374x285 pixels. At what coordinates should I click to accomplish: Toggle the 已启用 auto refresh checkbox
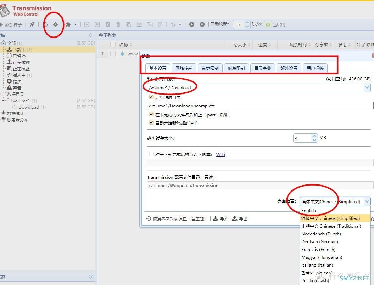click(268, 24)
